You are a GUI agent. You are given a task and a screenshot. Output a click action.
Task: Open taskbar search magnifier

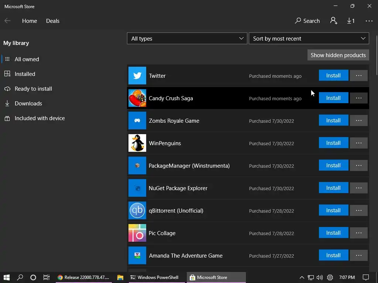(x=20, y=277)
